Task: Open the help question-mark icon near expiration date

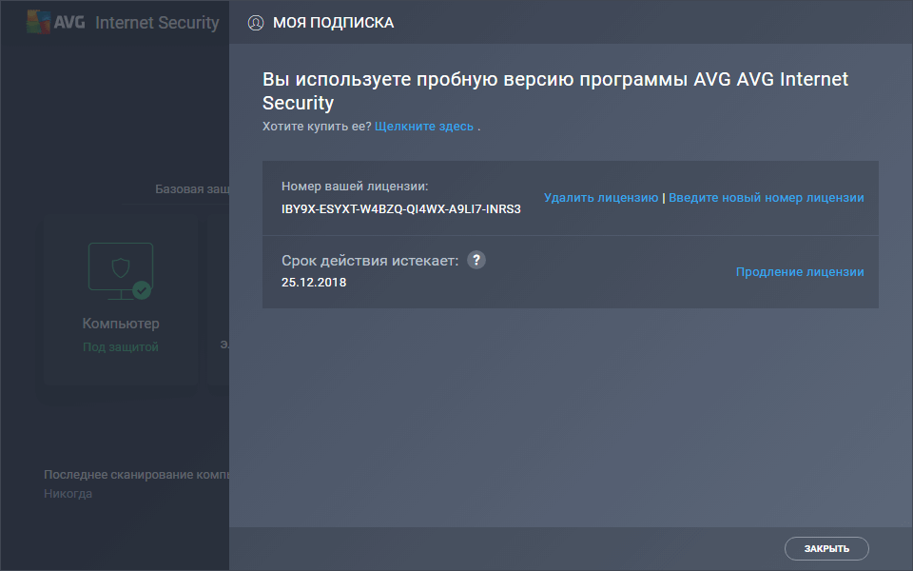Action: coord(476,260)
